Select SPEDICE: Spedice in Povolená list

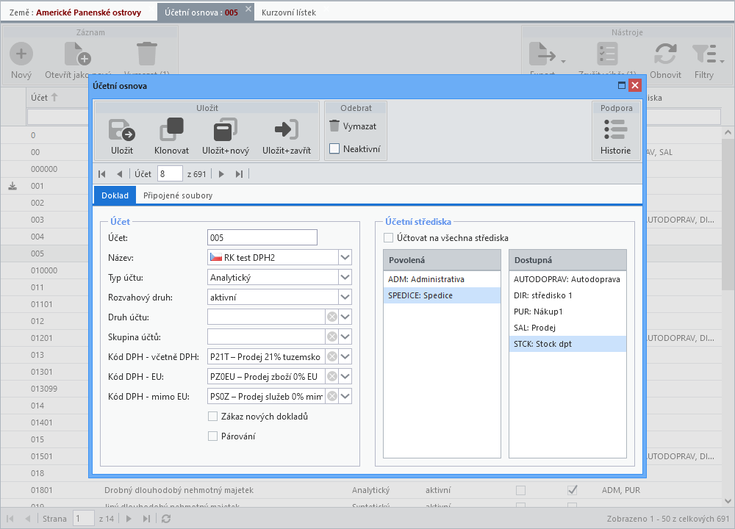coord(442,295)
